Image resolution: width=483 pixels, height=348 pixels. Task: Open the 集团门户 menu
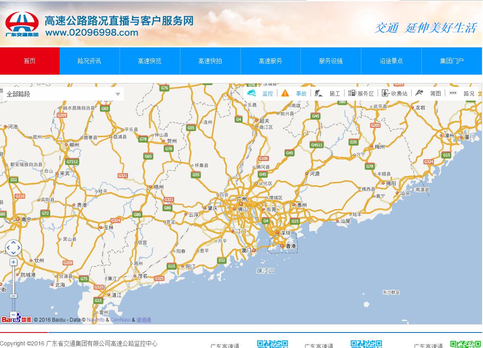tap(452, 61)
